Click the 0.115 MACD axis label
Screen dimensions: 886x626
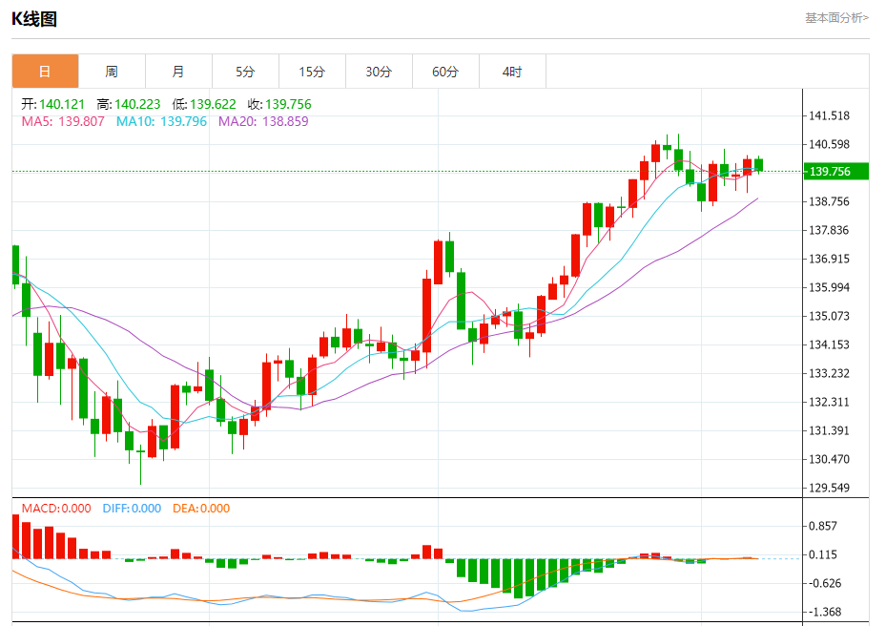click(823, 554)
